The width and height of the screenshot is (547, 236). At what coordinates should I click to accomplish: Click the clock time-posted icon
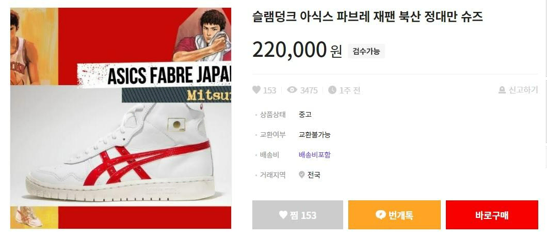[x=332, y=90]
